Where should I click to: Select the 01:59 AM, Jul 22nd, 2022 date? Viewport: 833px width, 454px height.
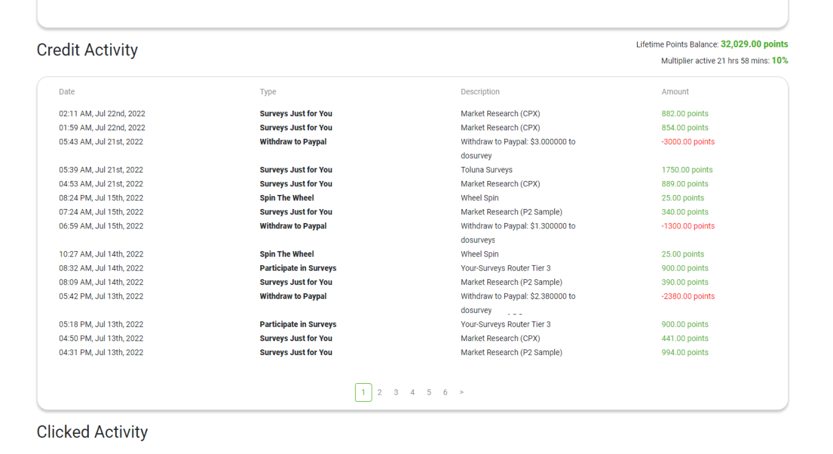pyautogui.click(x=102, y=128)
